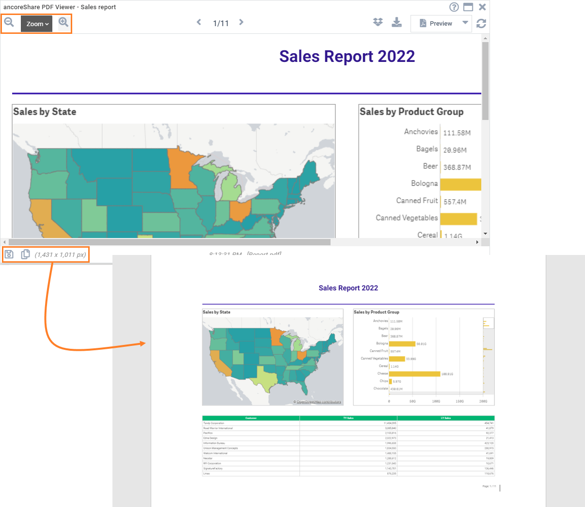The image size is (585, 507).
Task: Click the Tandy Corporation table row
Action: click(348, 423)
